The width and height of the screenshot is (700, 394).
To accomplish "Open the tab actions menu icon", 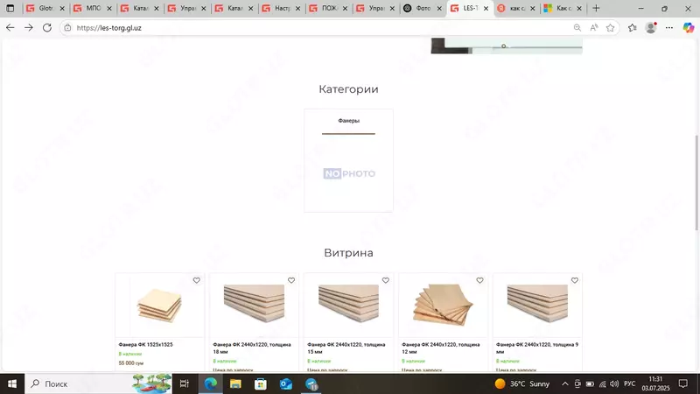I will pyautogui.click(x=10, y=8).
